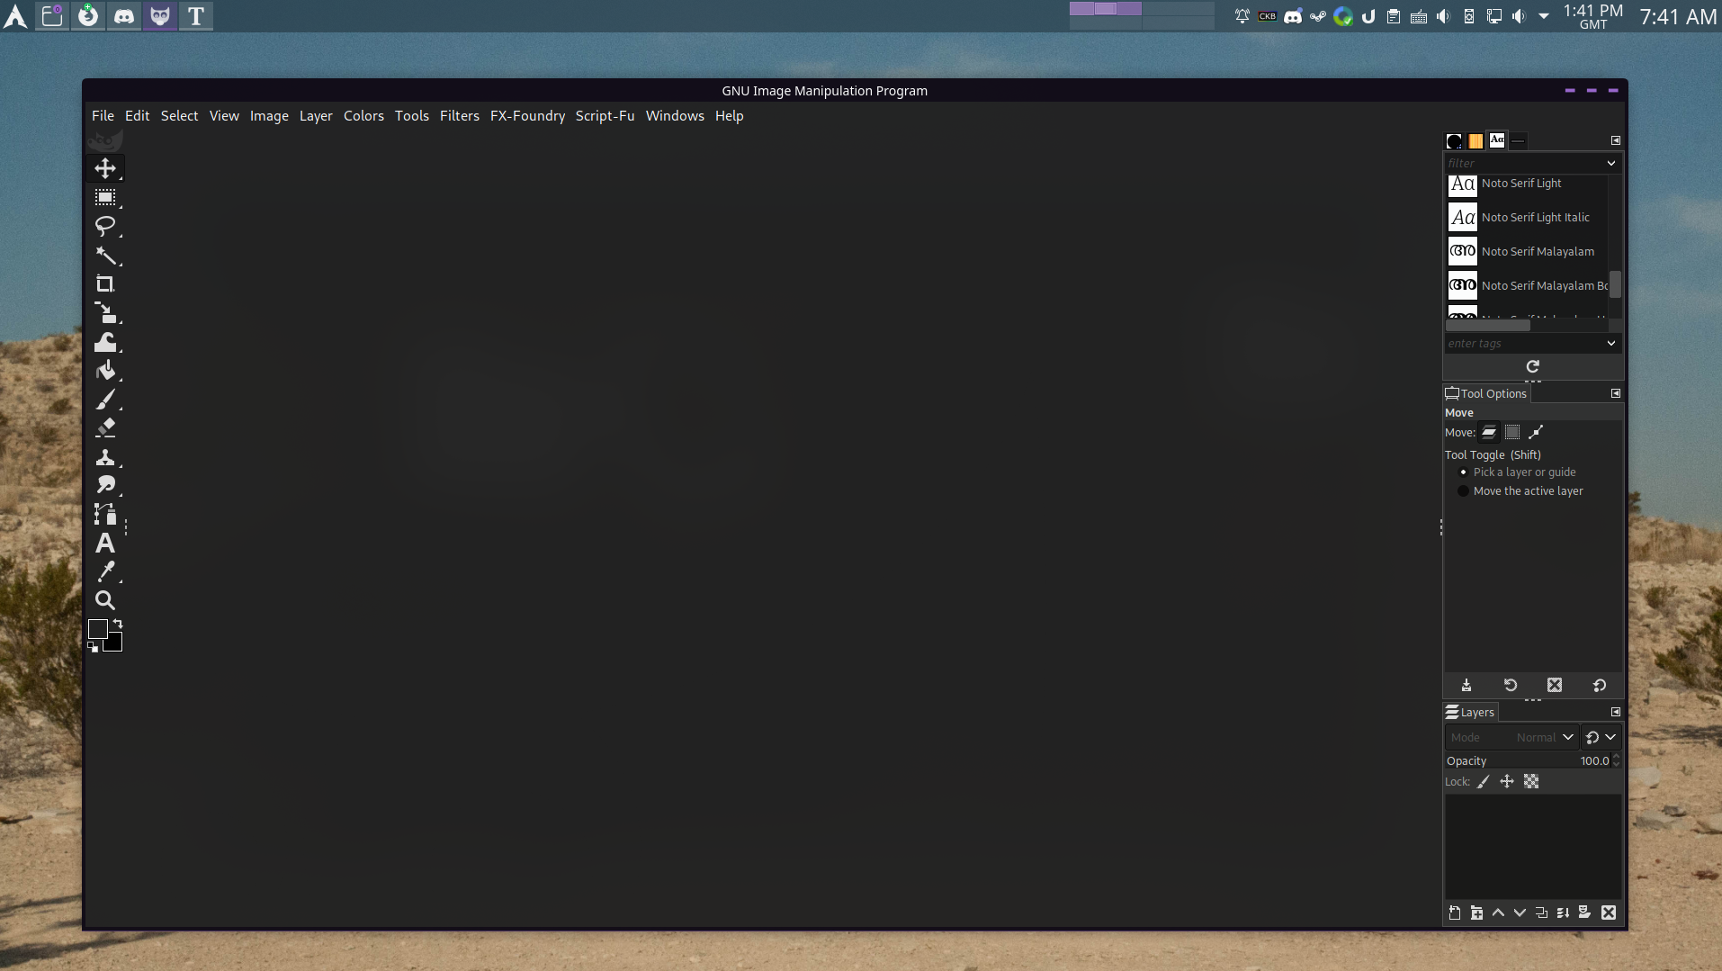Open the background color swatch

click(115, 643)
